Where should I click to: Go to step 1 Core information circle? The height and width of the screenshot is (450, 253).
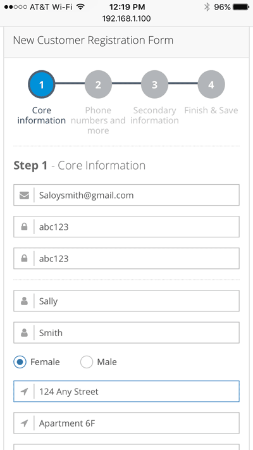(42, 84)
